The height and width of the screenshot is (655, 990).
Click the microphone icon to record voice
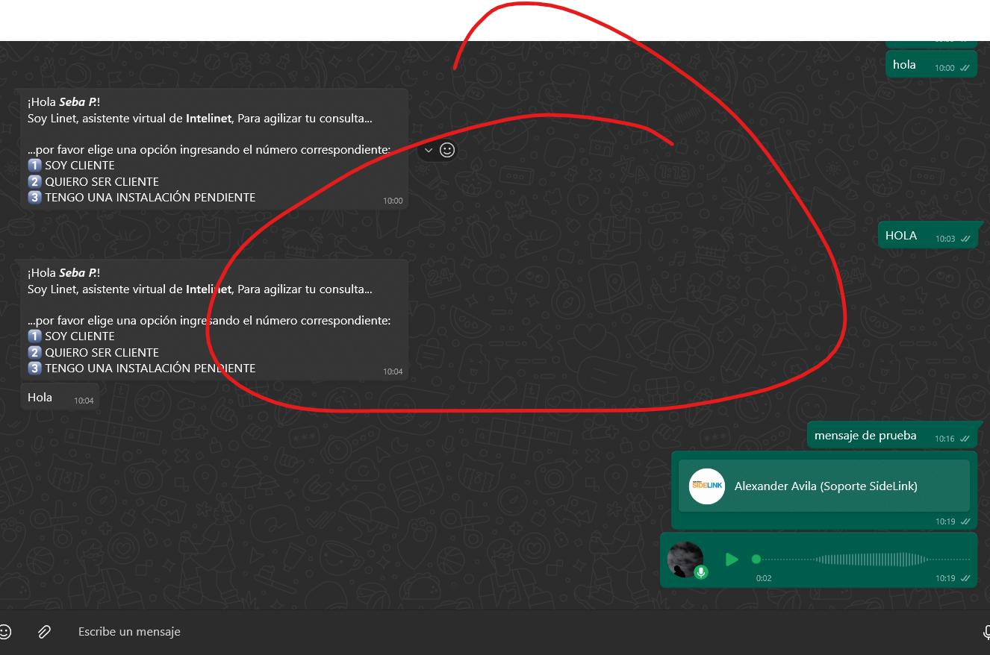tap(986, 633)
